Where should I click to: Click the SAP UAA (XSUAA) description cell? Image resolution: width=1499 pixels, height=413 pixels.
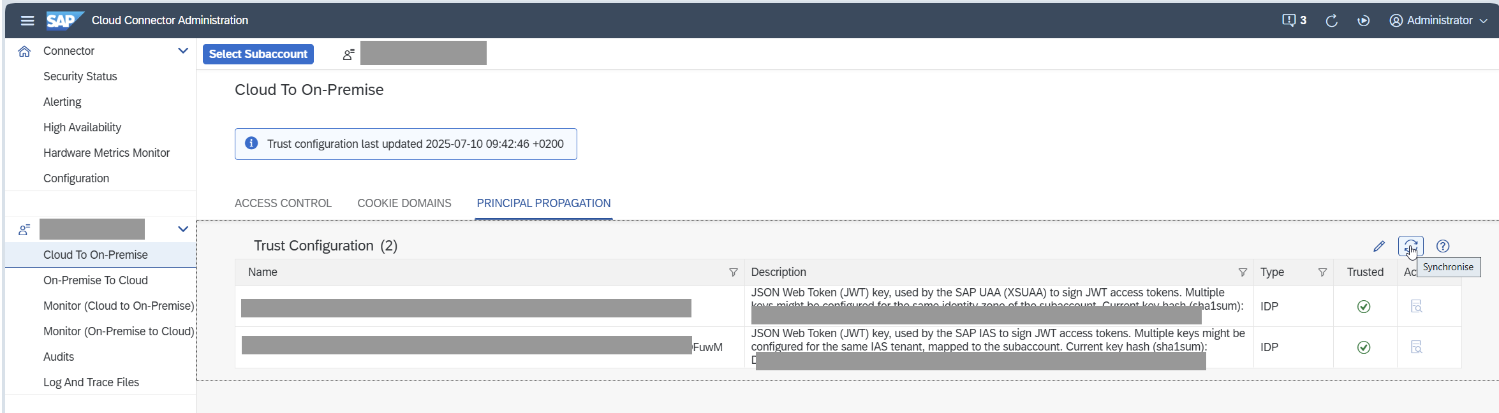[x=998, y=307]
